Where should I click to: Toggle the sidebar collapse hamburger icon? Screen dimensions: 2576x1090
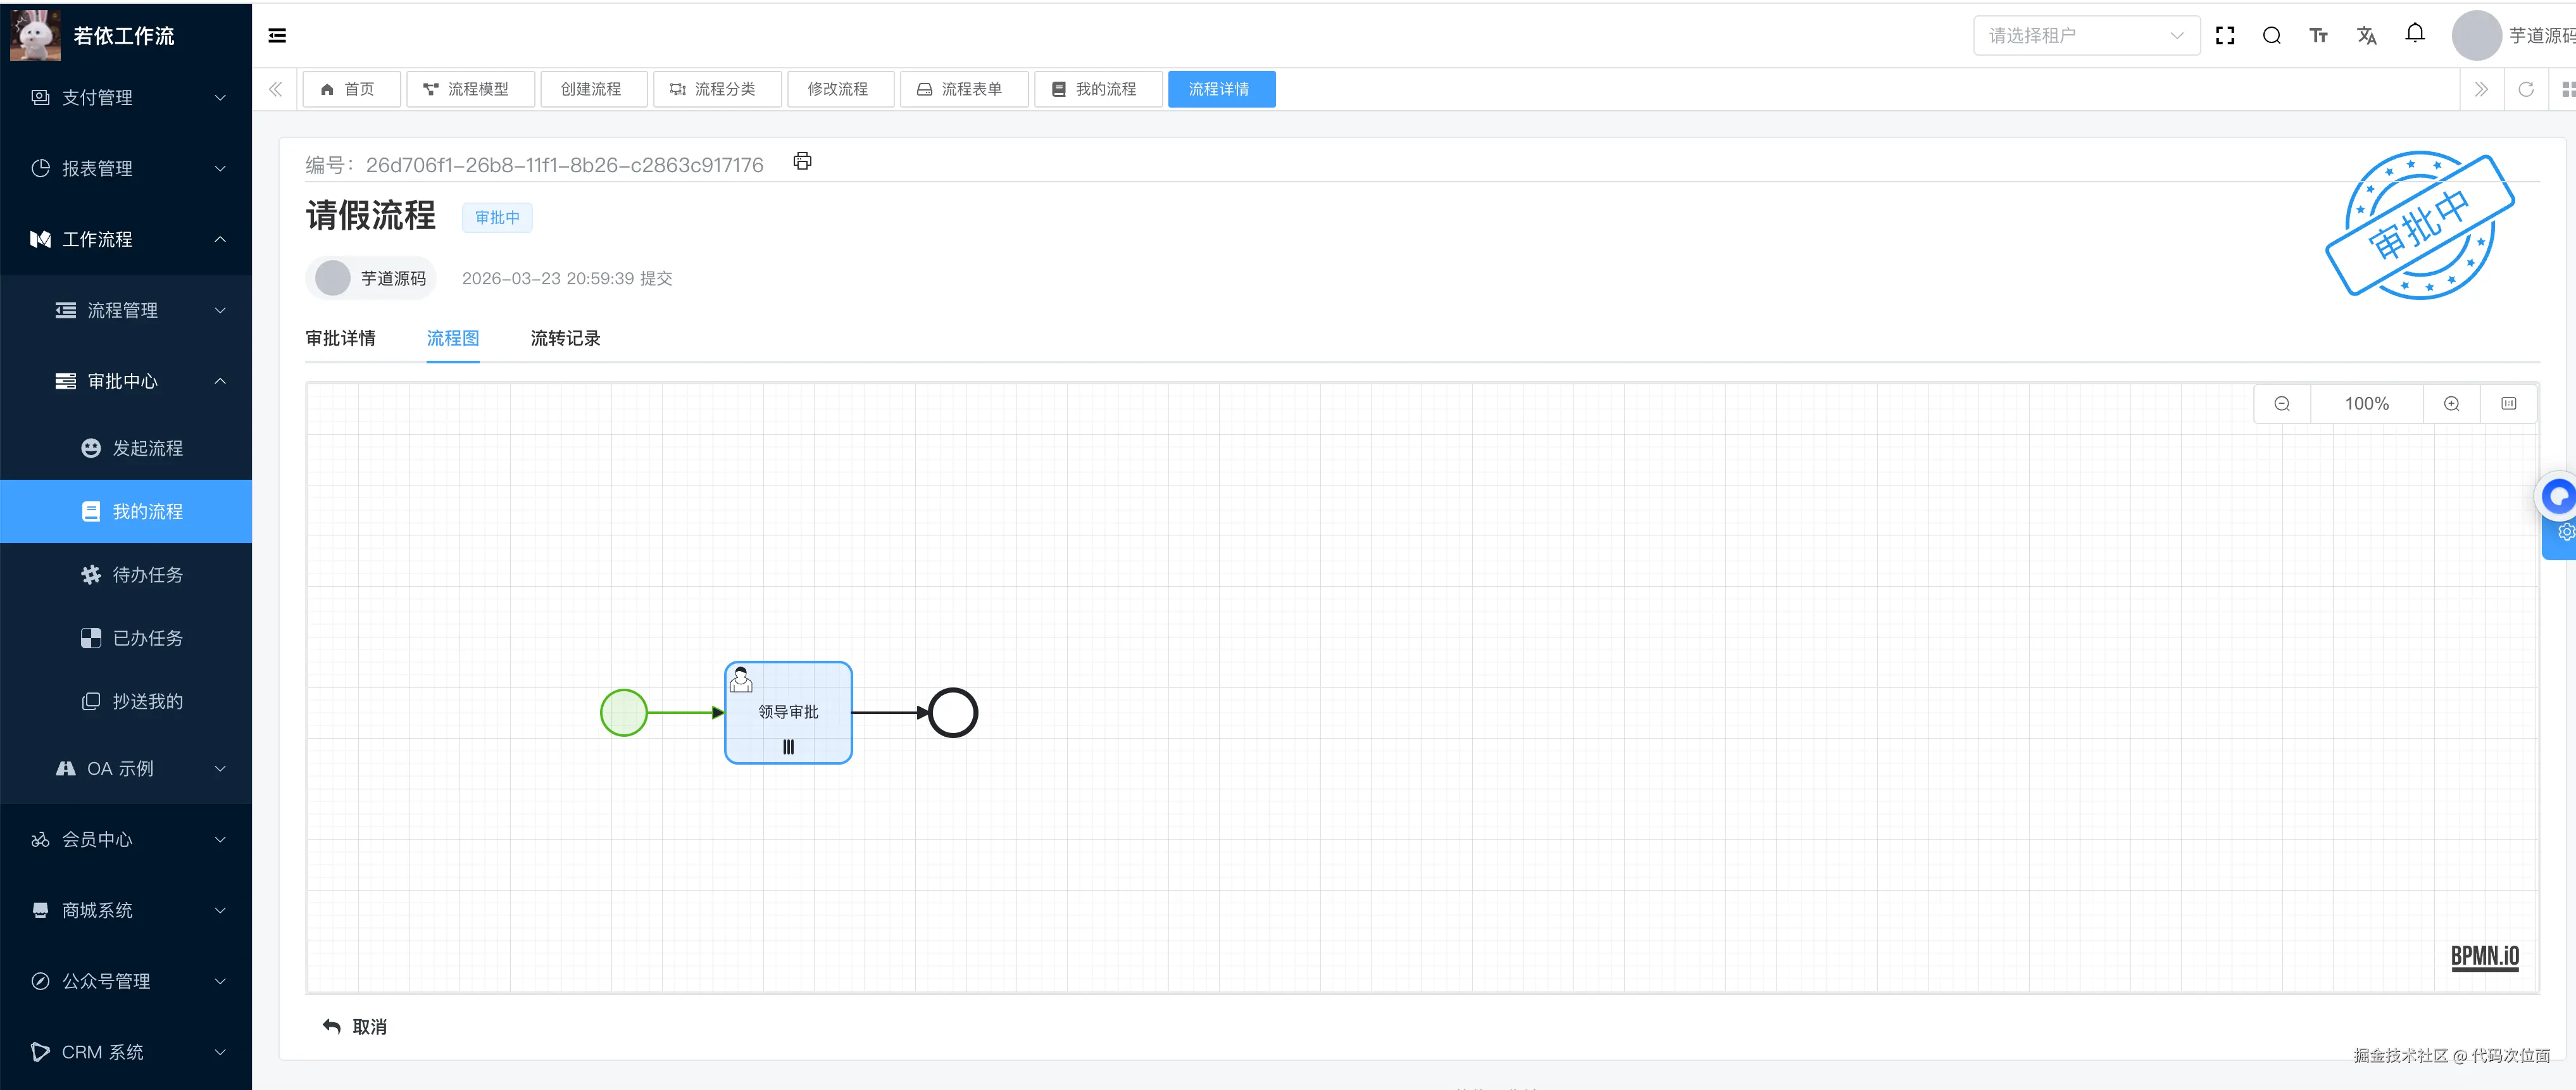click(x=278, y=36)
